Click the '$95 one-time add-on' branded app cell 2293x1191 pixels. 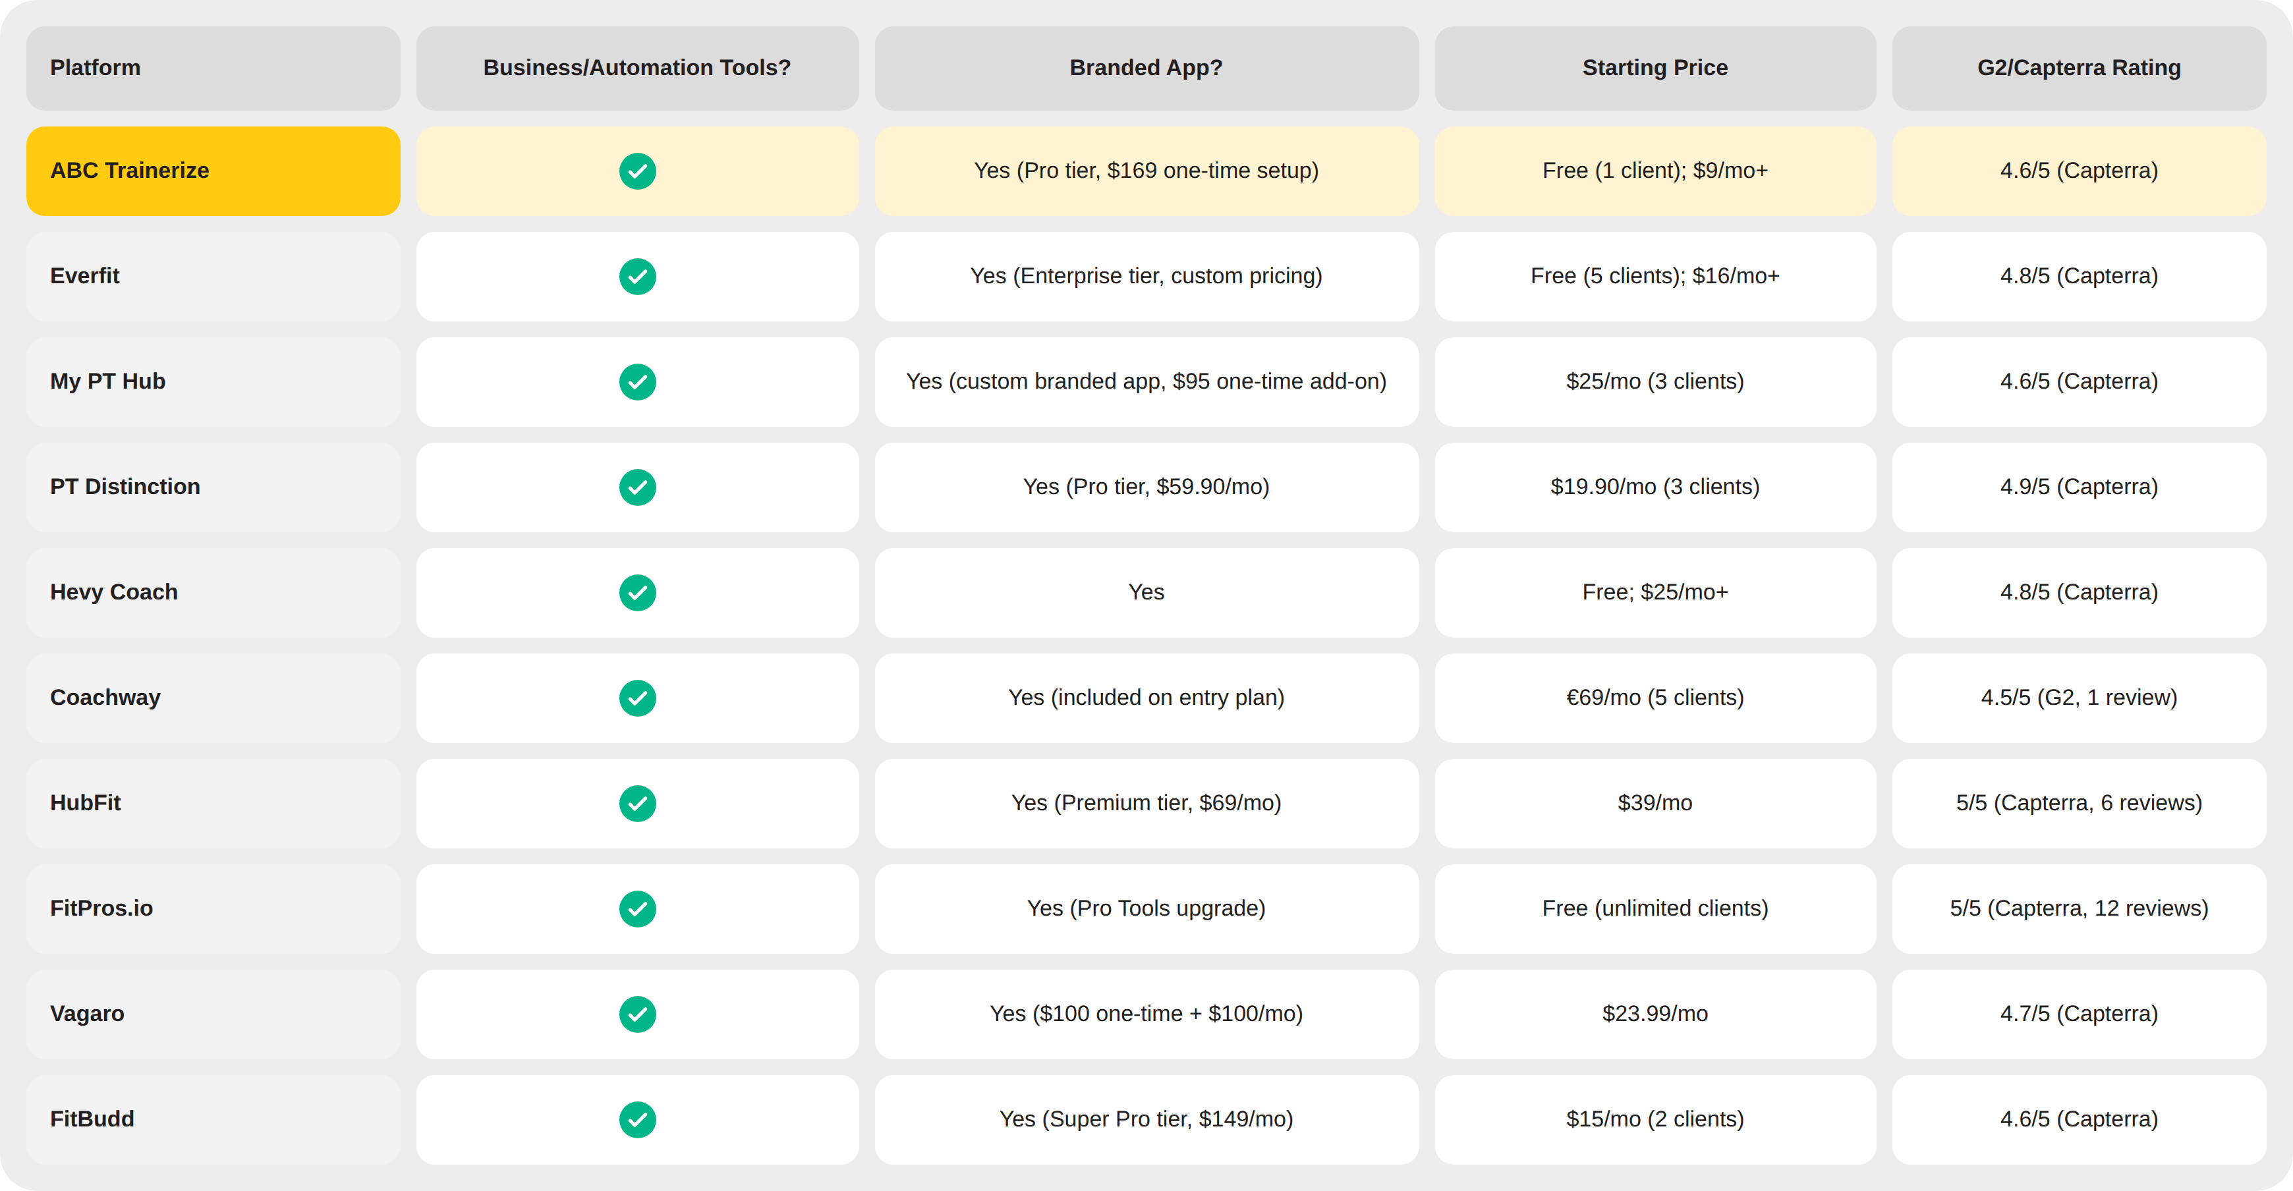[1146, 382]
